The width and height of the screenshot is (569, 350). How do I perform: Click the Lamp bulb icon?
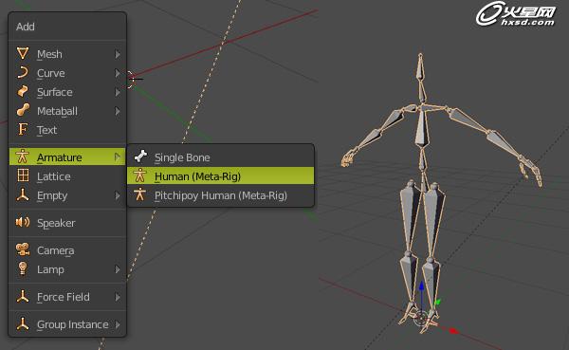[23, 268]
